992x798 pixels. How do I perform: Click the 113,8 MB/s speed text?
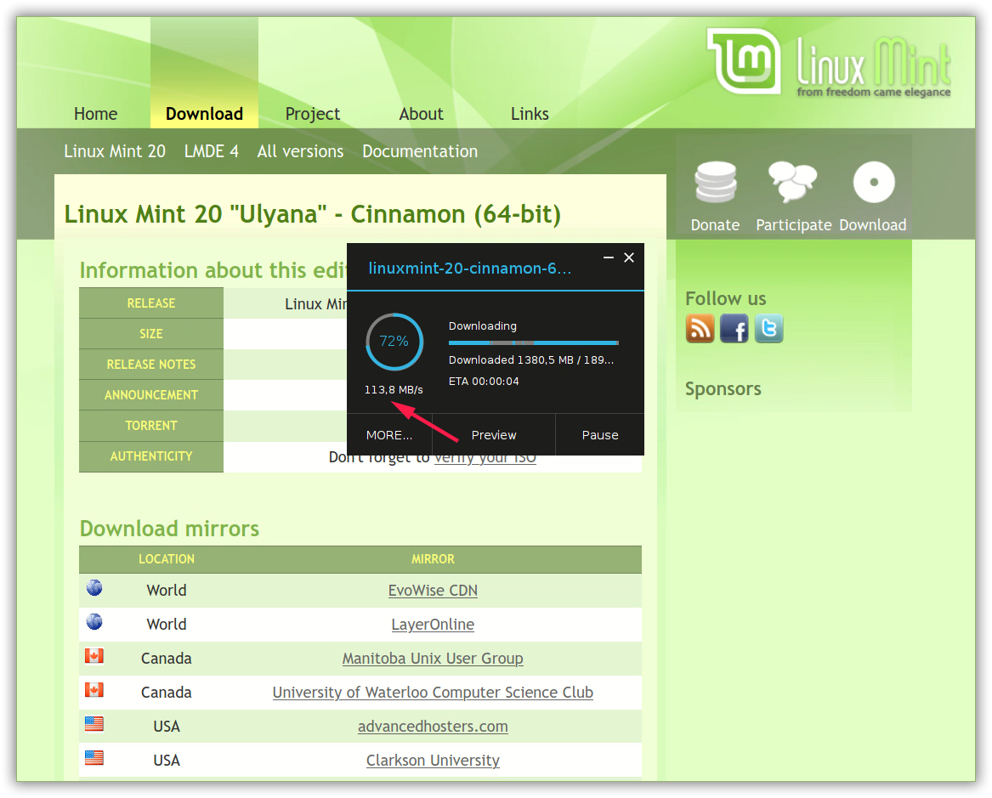[x=394, y=389]
